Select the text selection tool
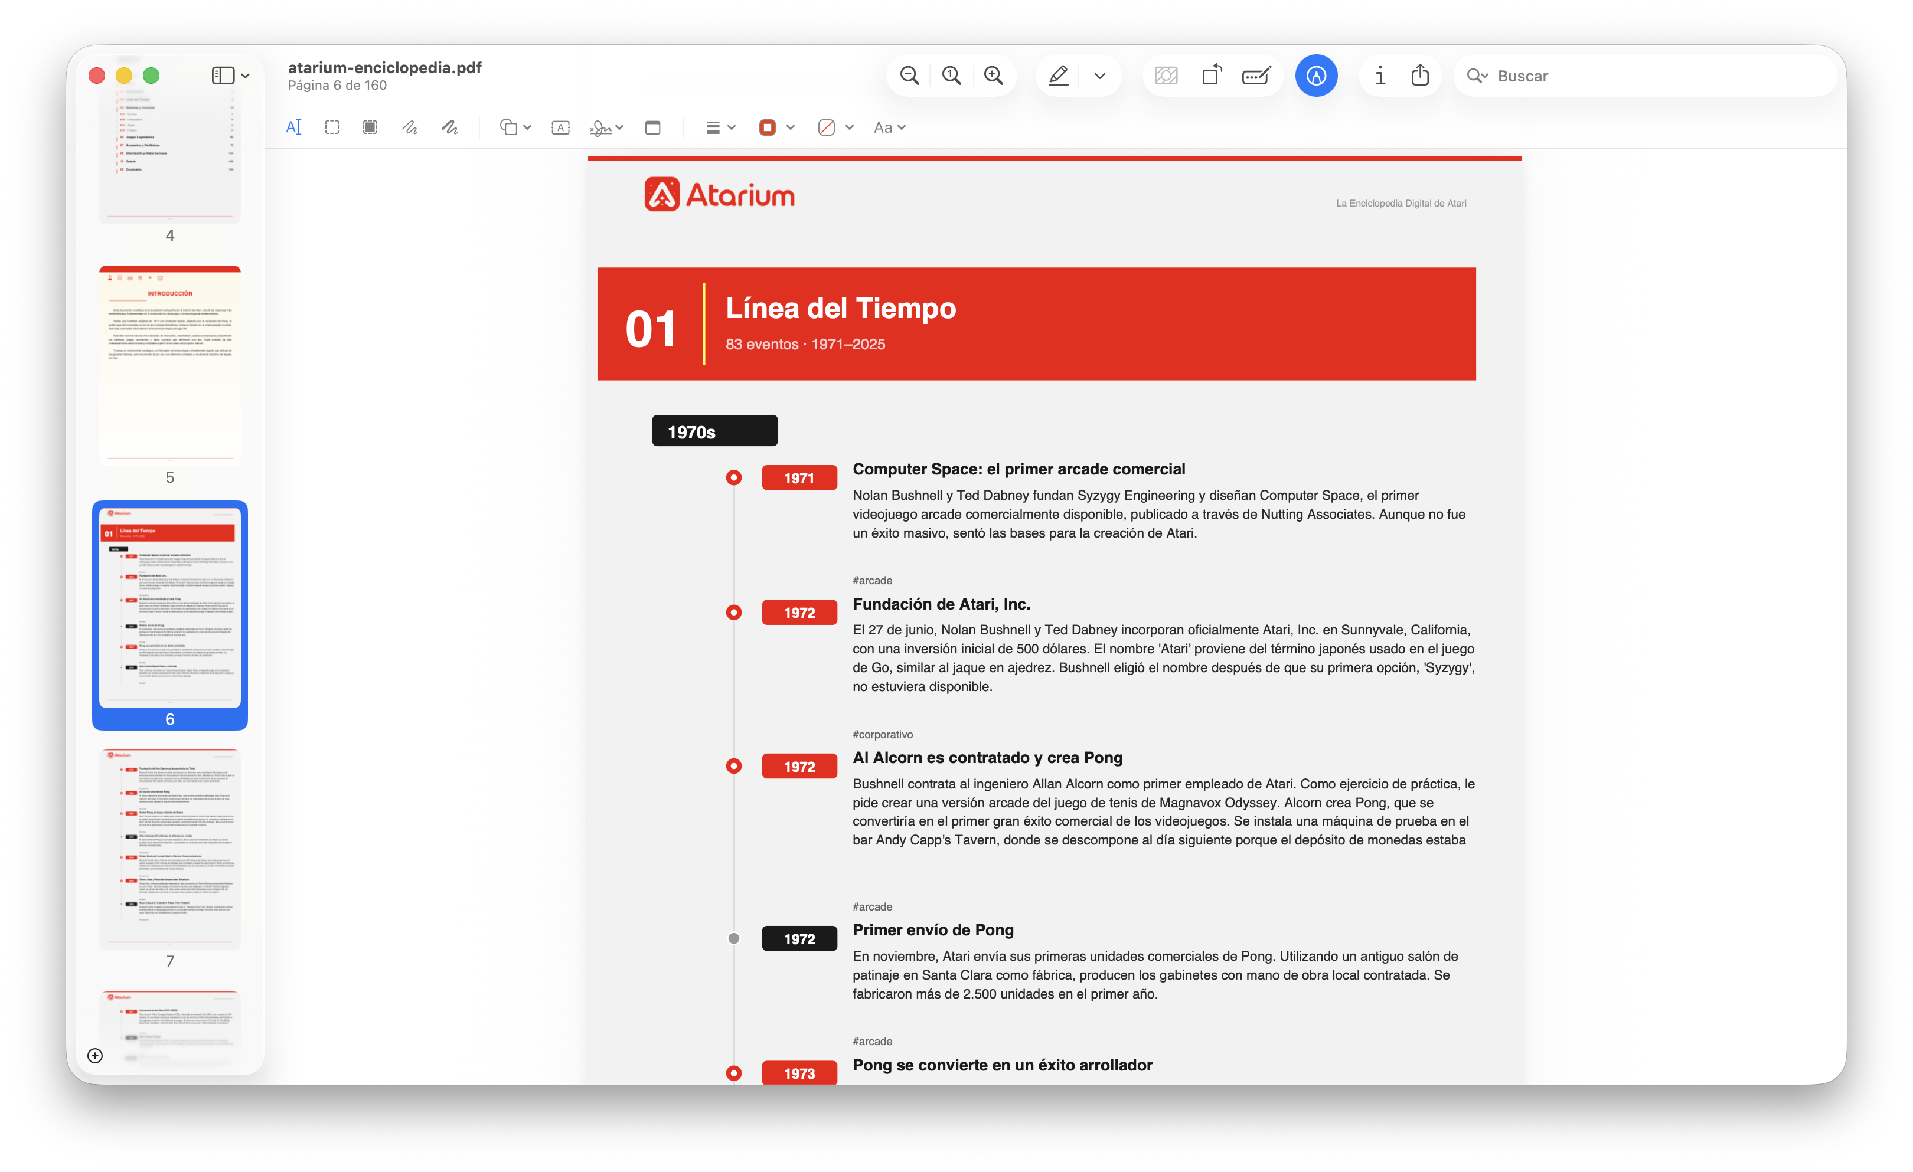This screenshot has height=1172, width=1913. [293, 127]
